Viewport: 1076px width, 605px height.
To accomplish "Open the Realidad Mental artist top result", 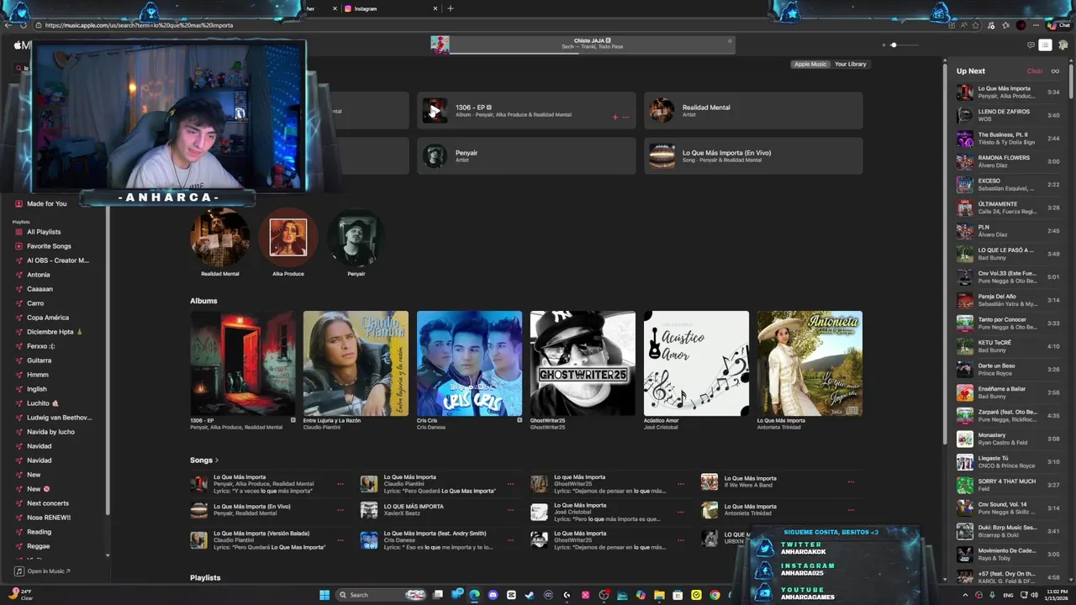I will 753,111.
